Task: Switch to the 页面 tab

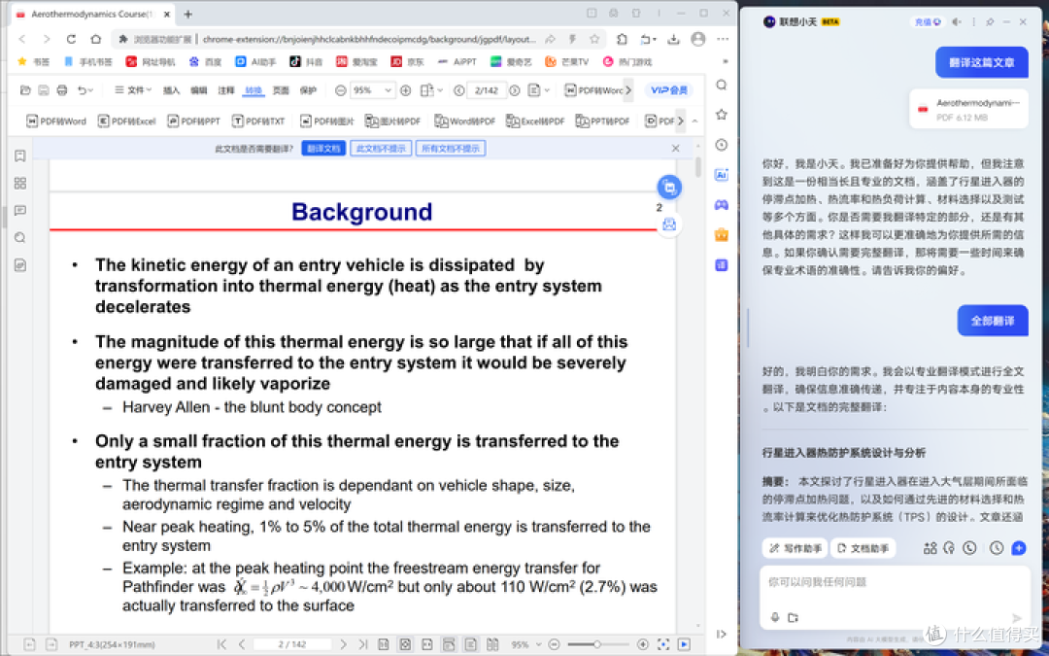Action: (x=281, y=90)
